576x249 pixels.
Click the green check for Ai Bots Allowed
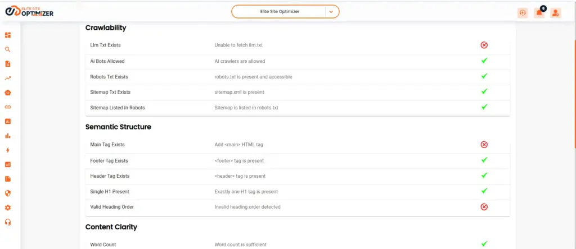pos(484,61)
